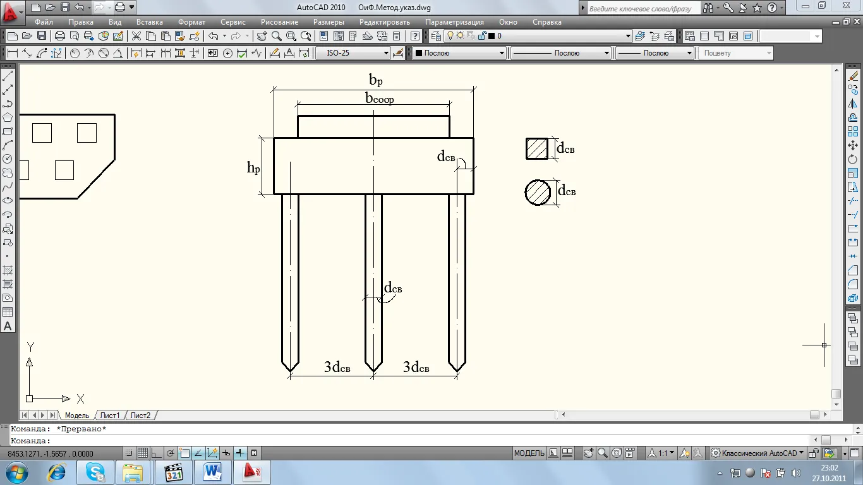
Task: Click the Radius dimension tool
Action: pos(75,53)
